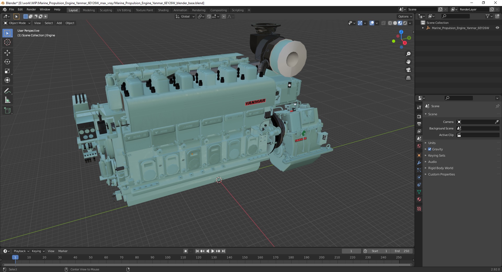The width and height of the screenshot is (502, 272).
Task: Toggle the camera view icon
Action: point(408,70)
